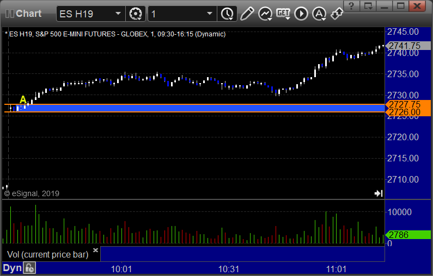Click the 2720.00 price axis label
This screenshot has height=276, width=433.
pyautogui.click(x=403, y=137)
